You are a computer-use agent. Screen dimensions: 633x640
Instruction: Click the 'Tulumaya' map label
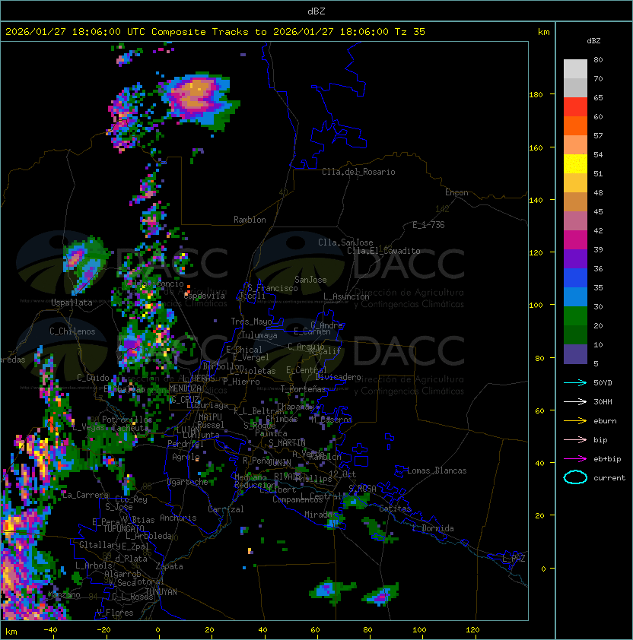pyautogui.click(x=259, y=335)
